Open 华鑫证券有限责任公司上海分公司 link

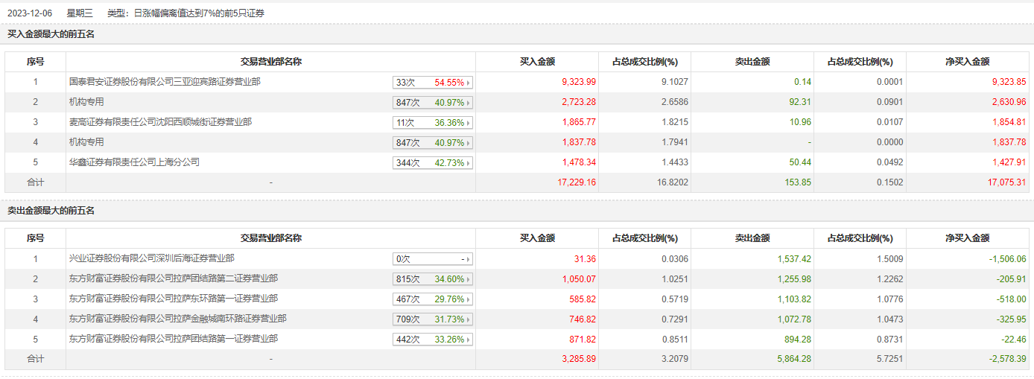click(x=134, y=162)
